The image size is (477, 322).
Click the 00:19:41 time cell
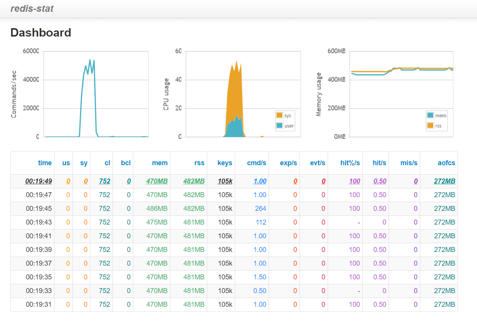tap(38, 236)
